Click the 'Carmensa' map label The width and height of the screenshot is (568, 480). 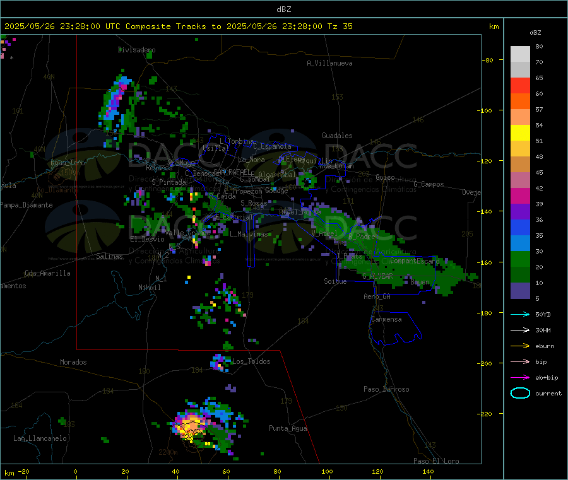coord(386,319)
